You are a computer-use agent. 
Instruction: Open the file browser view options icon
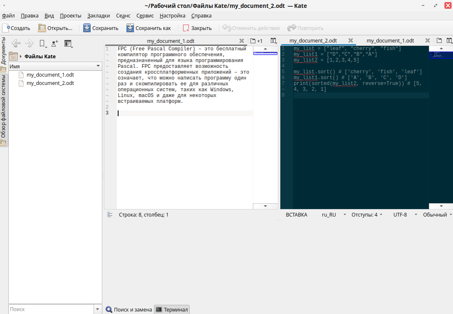(68, 43)
